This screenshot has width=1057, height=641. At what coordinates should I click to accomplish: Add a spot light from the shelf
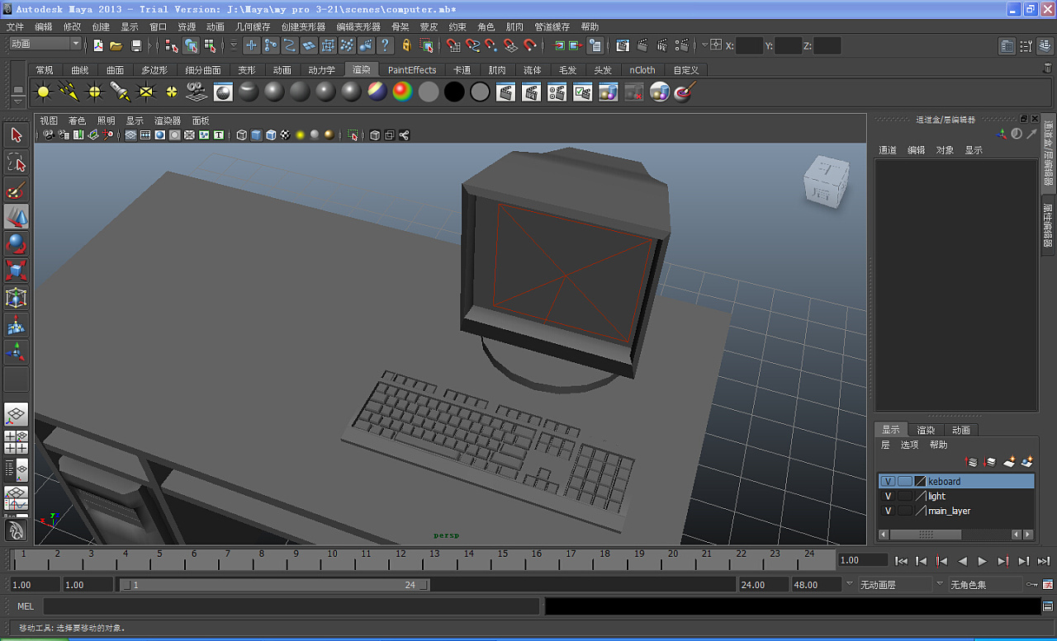tap(120, 92)
